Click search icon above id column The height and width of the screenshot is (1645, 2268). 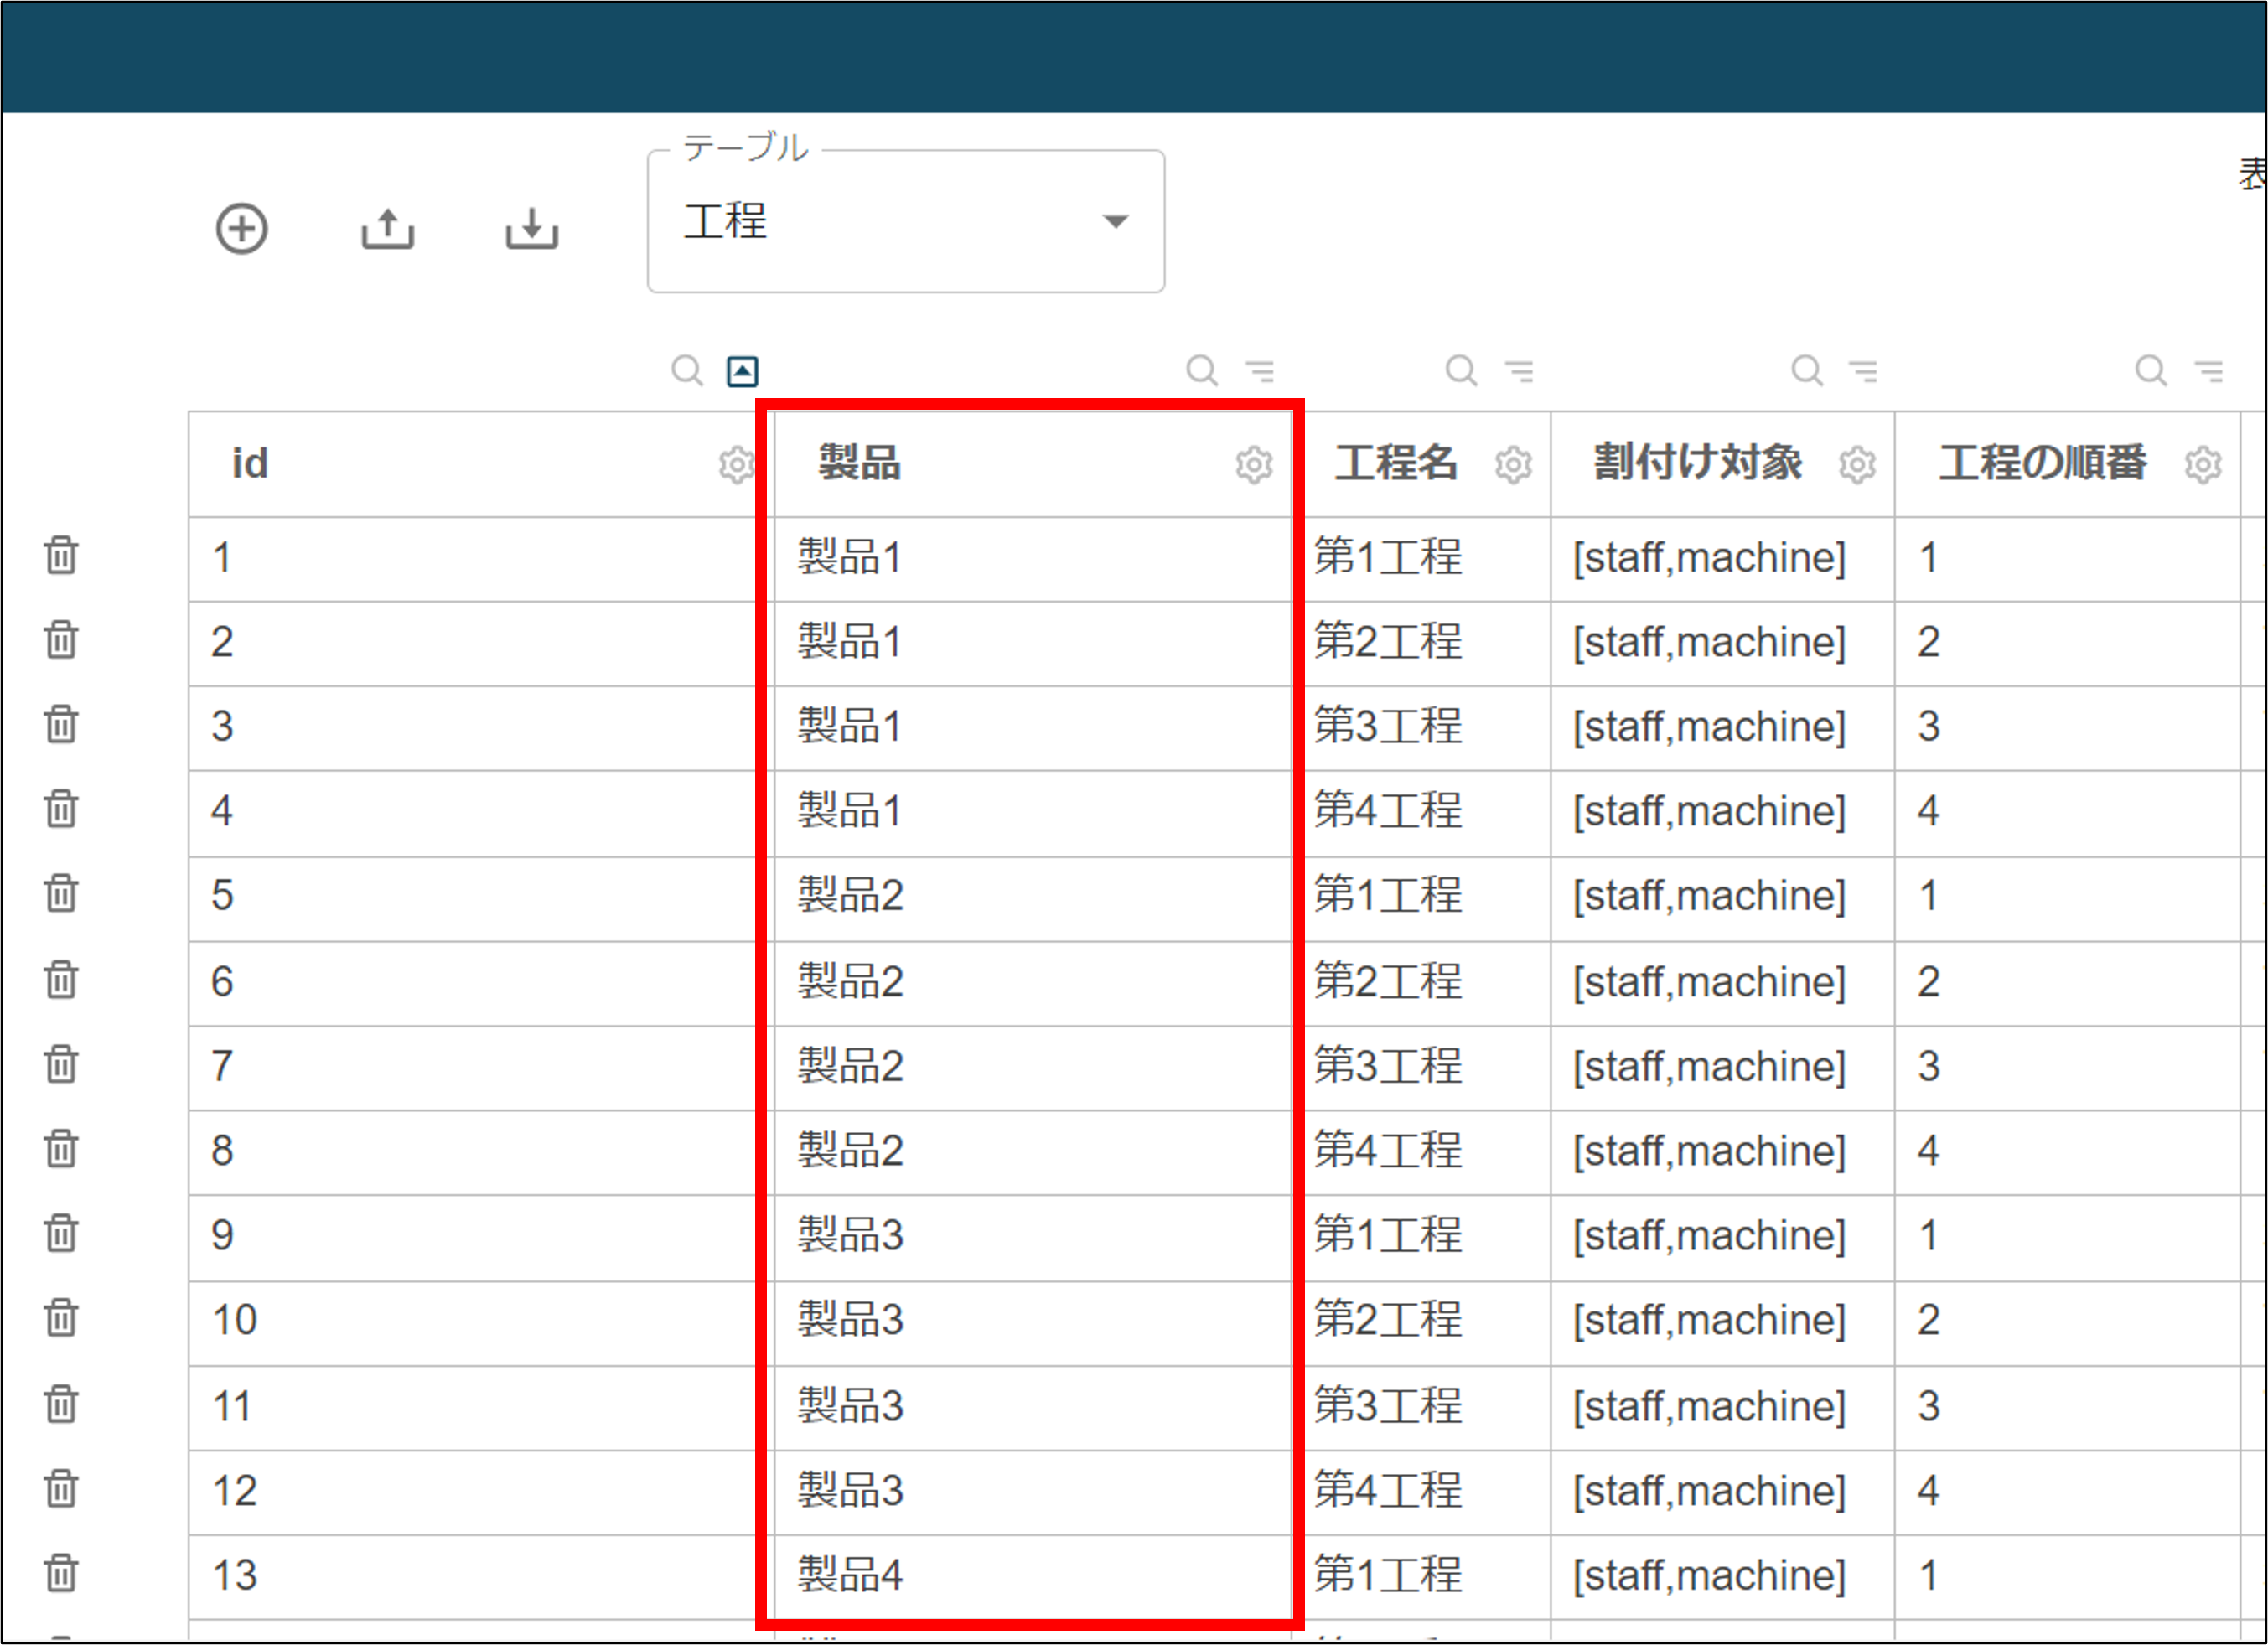click(x=687, y=371)
